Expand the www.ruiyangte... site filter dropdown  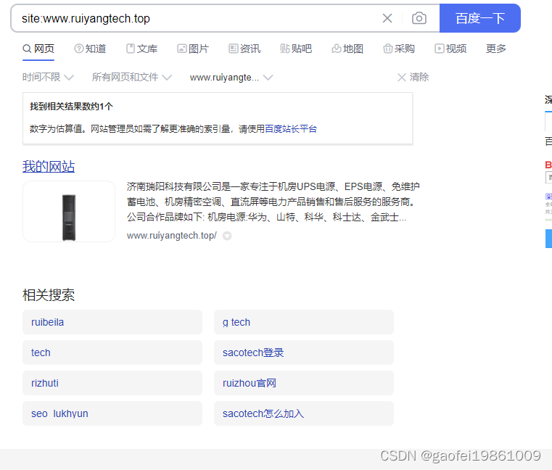pos(231,78)
